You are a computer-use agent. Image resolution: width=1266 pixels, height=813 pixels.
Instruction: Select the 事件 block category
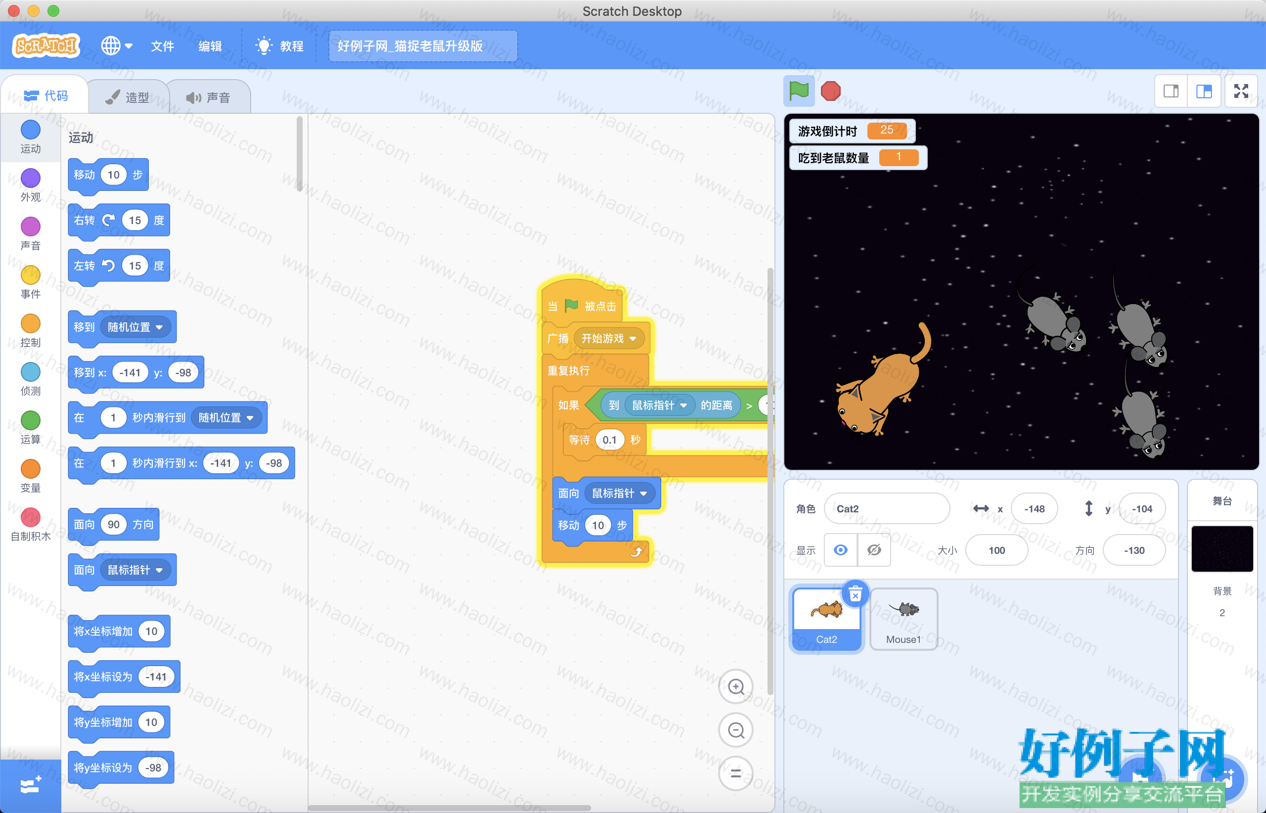click(x=31, y=282)
